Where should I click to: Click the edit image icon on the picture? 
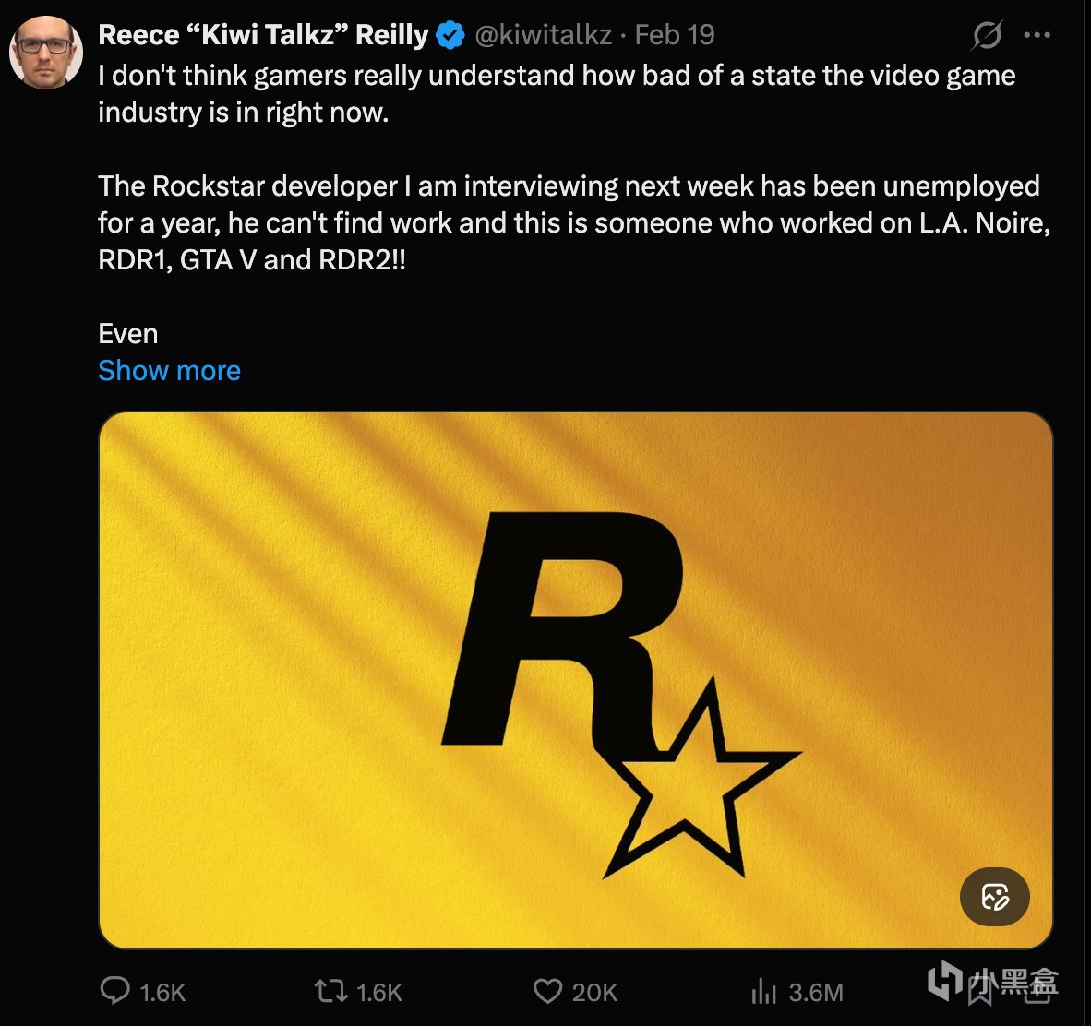[994, 897]
